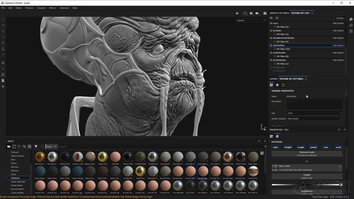Switch to the Display Settings tab
Screen dimensions: 354x199
pyautogui.click(x=279, y=13)
